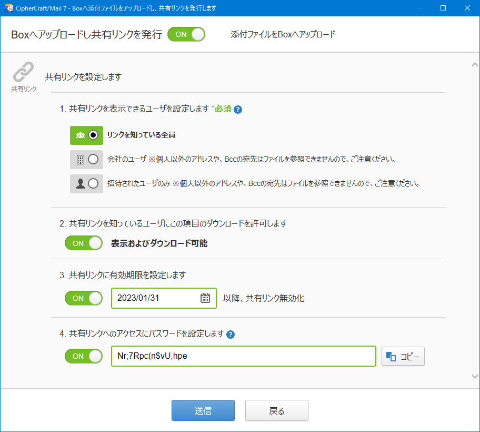Click heading 3. 共有リンクに有効期限を設定します
Viewport: 480px width, 432px height.
(123, 275)
